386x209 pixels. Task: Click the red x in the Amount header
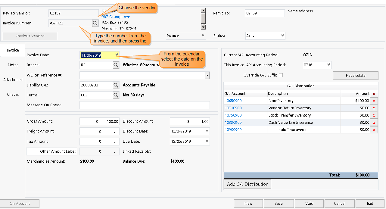point(374,93)
